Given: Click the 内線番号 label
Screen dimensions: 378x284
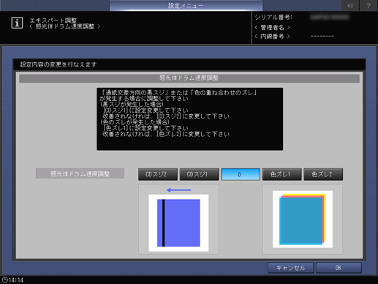Looking at the screenshot, I should [272, 37].
